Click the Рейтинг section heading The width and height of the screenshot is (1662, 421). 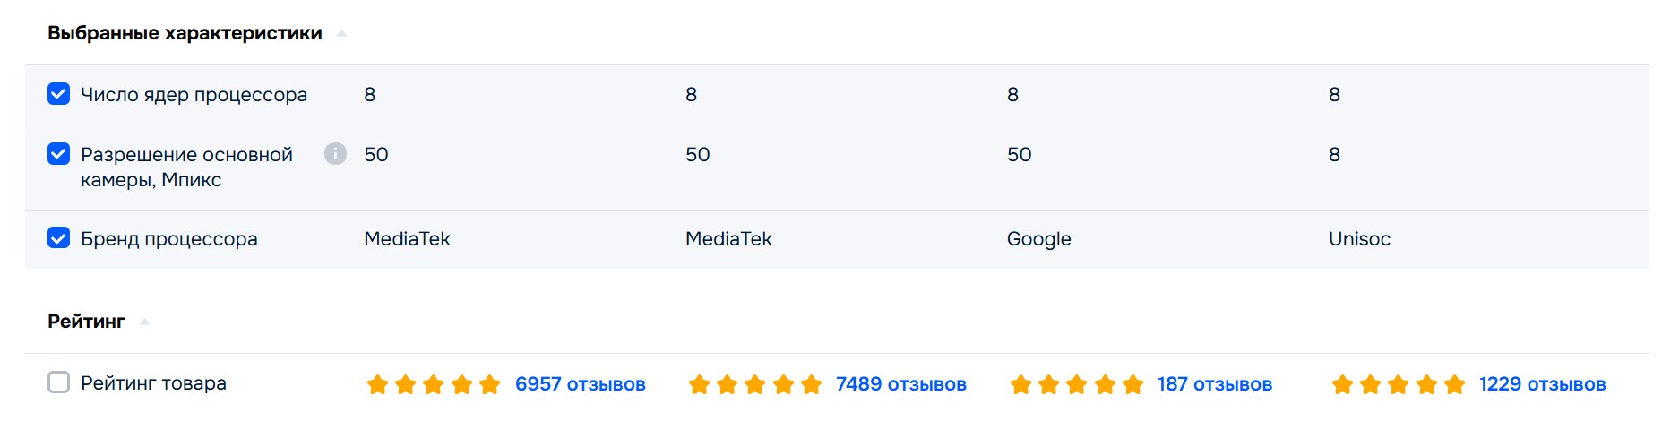pos(86,322)
